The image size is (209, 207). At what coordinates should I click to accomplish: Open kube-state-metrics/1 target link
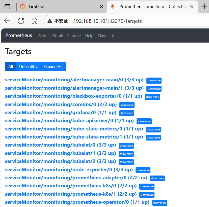pyautogui.click(x=74, y=137)
